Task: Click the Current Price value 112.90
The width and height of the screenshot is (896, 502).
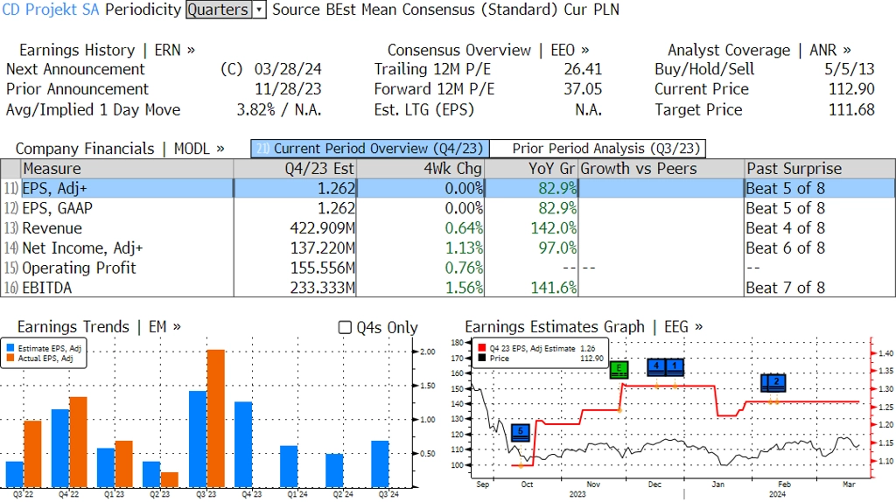Action: coord(851,89)
